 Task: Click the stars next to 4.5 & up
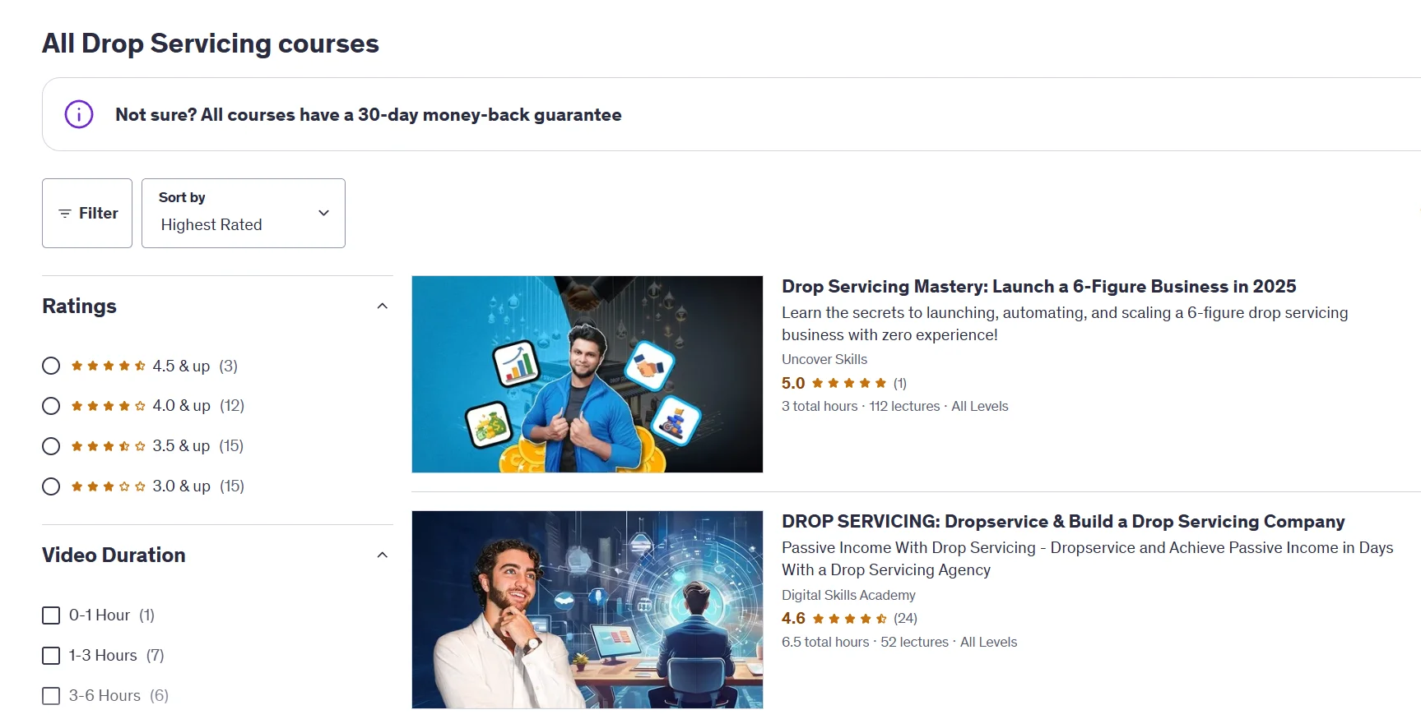pyautogui.click(x=109, y=366)
